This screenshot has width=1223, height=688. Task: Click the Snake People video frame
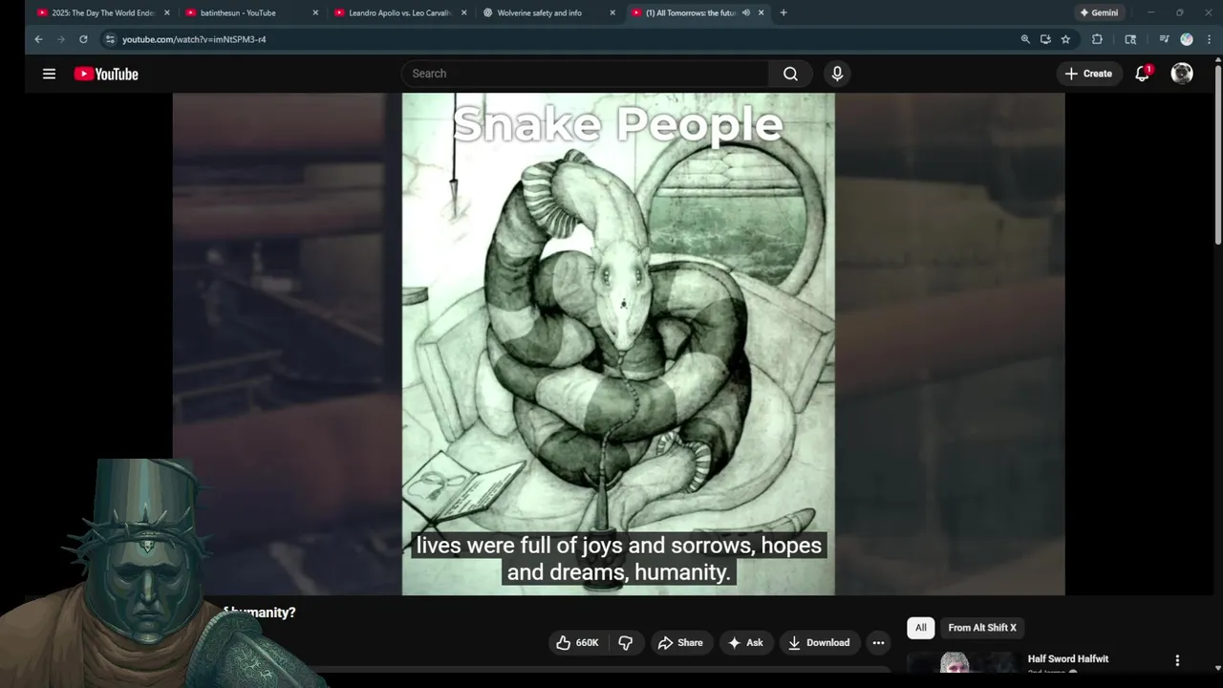pyautogui.click(x=618, y=344)
